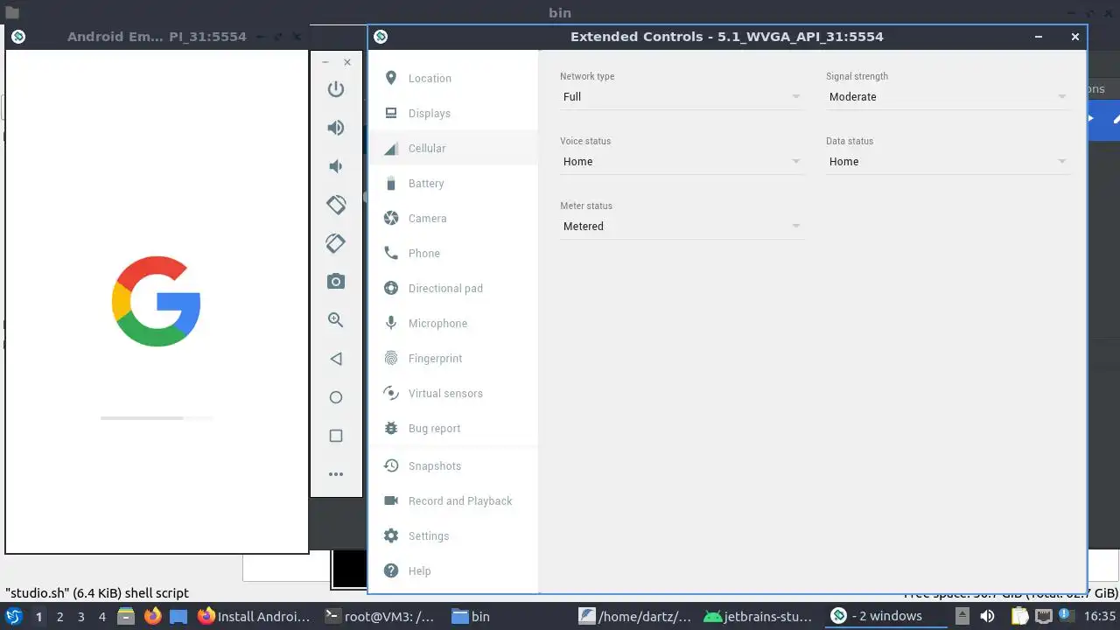Open the Battery settings page
The height and width of the screenshot is (630, 1120).
click(453, 183)
